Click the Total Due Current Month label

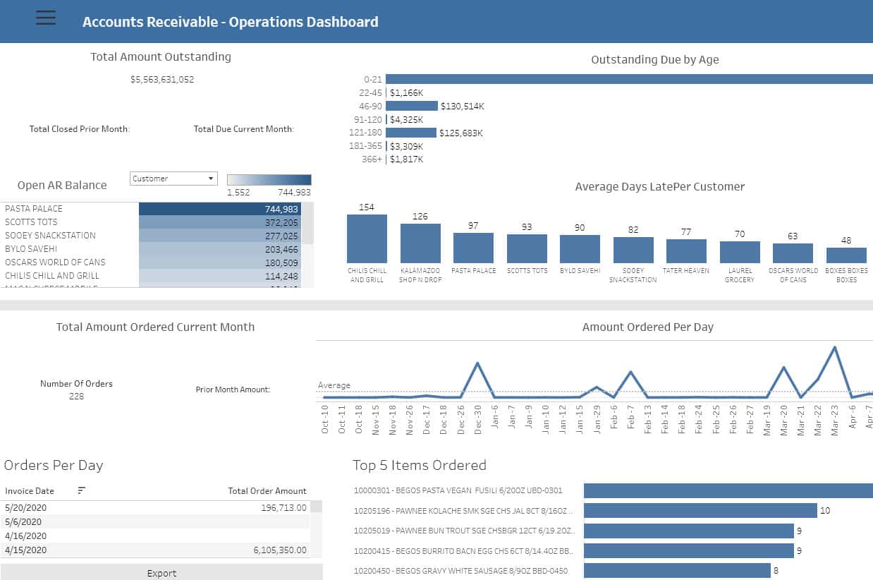[x=244, y=129]
